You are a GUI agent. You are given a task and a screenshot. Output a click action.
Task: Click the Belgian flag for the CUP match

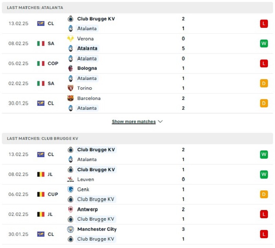point(41,194)
